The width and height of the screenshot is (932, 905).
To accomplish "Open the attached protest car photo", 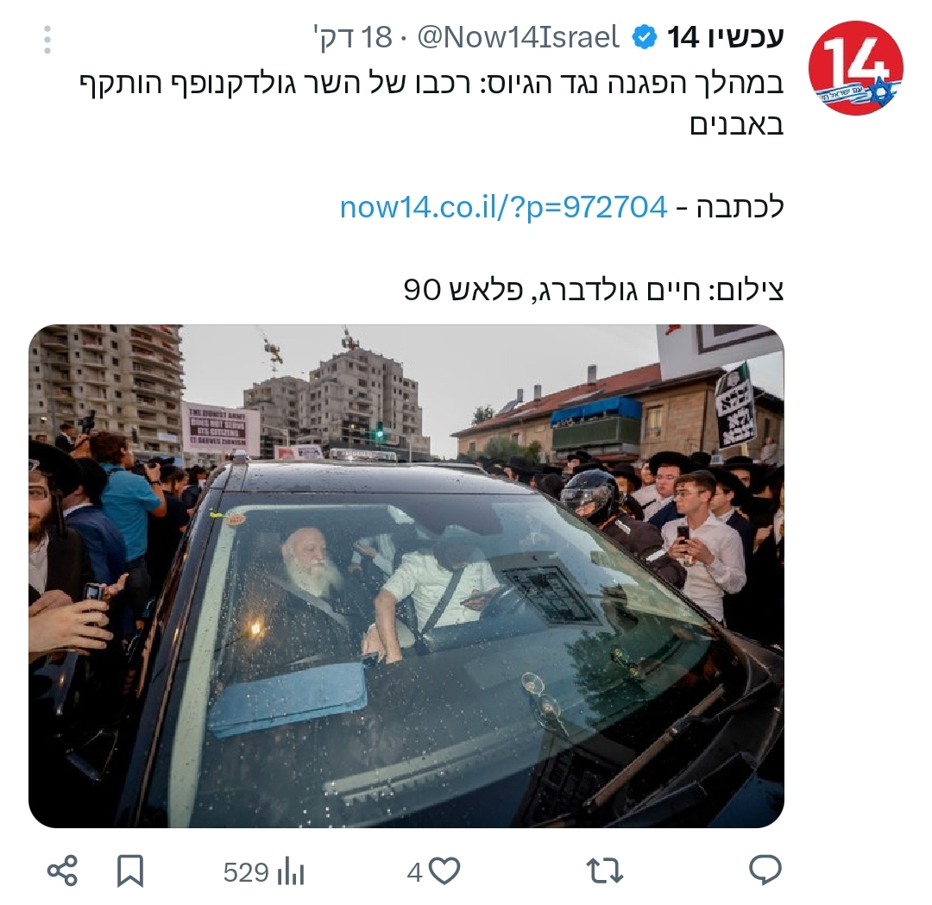I will click(406, 575).
